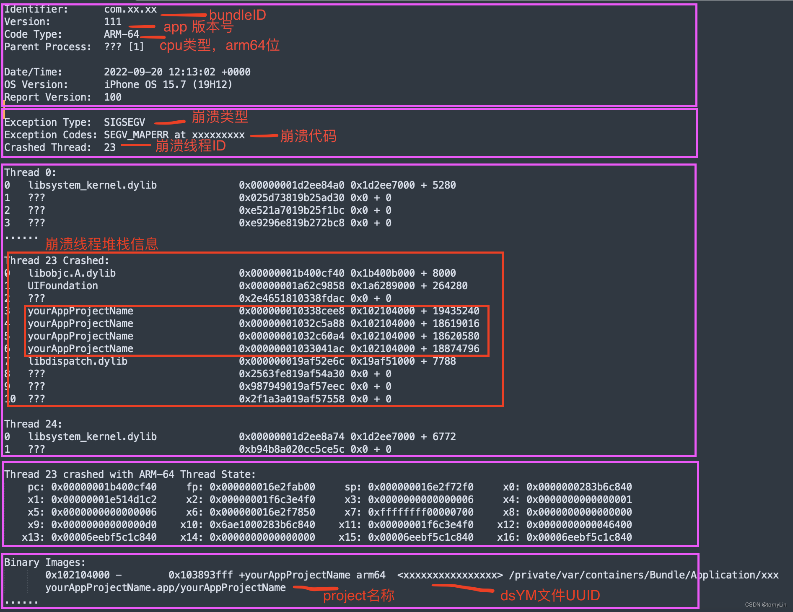793x612 pixels.
Task: Click the x7 register value 0xffffffff00000700
Action: coord(421,512)
